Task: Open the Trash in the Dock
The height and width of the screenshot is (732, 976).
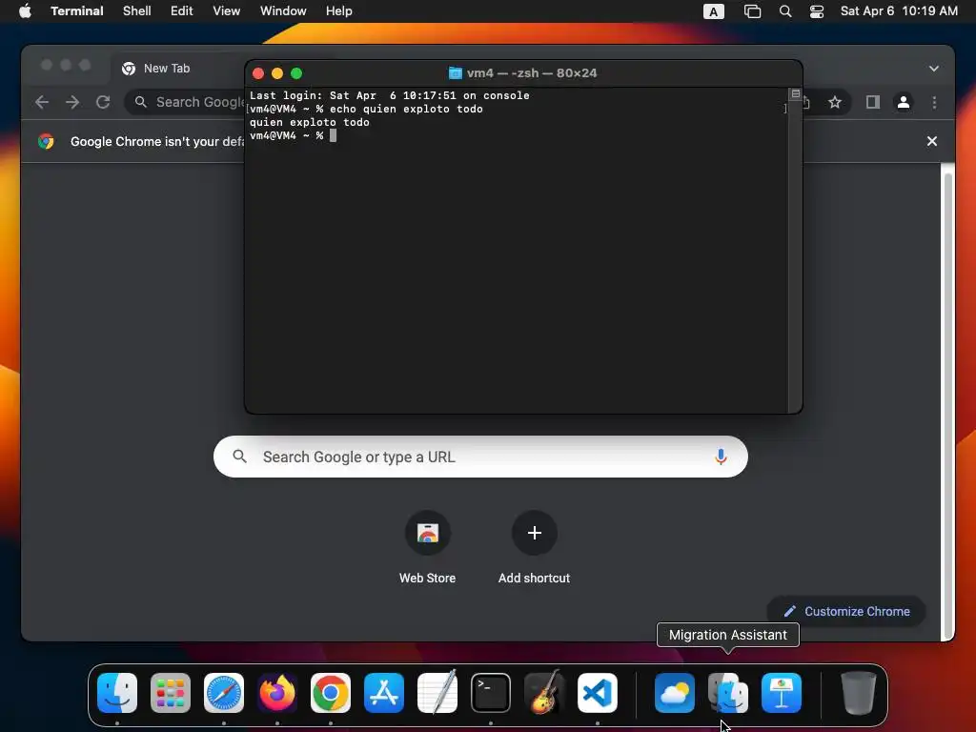Action: (859, 693)
